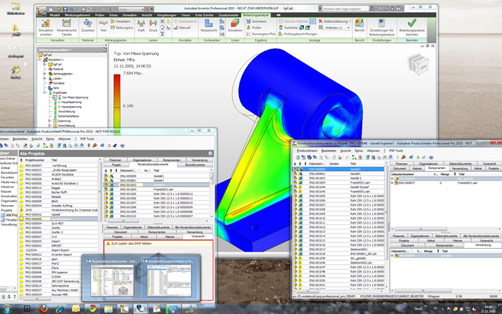
Task: Expand the Lasten tree node
Action: click(x=44, y=78)
